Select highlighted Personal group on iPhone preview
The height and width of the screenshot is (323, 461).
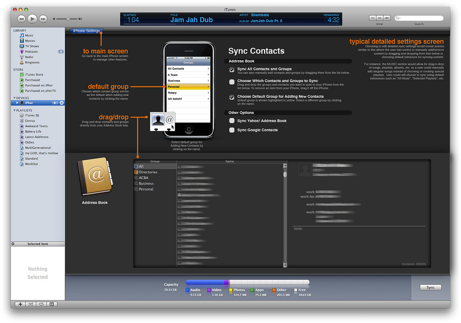[x=188, y=87]
